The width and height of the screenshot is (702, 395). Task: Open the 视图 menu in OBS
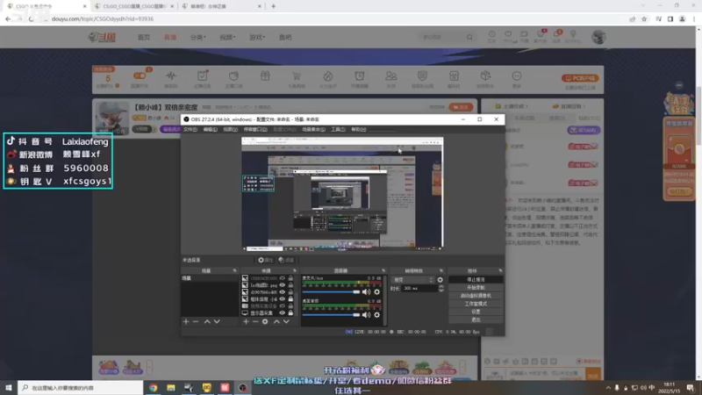[231, 129]
